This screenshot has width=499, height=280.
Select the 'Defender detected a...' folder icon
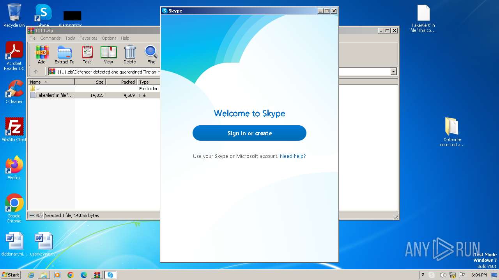click(452, 132)
